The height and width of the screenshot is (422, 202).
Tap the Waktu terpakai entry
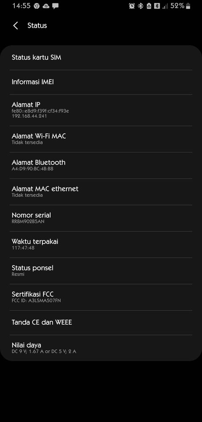click(101, 245)
